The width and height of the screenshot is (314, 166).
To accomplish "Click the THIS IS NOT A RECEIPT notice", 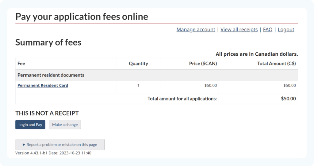I will coord(47,113).
